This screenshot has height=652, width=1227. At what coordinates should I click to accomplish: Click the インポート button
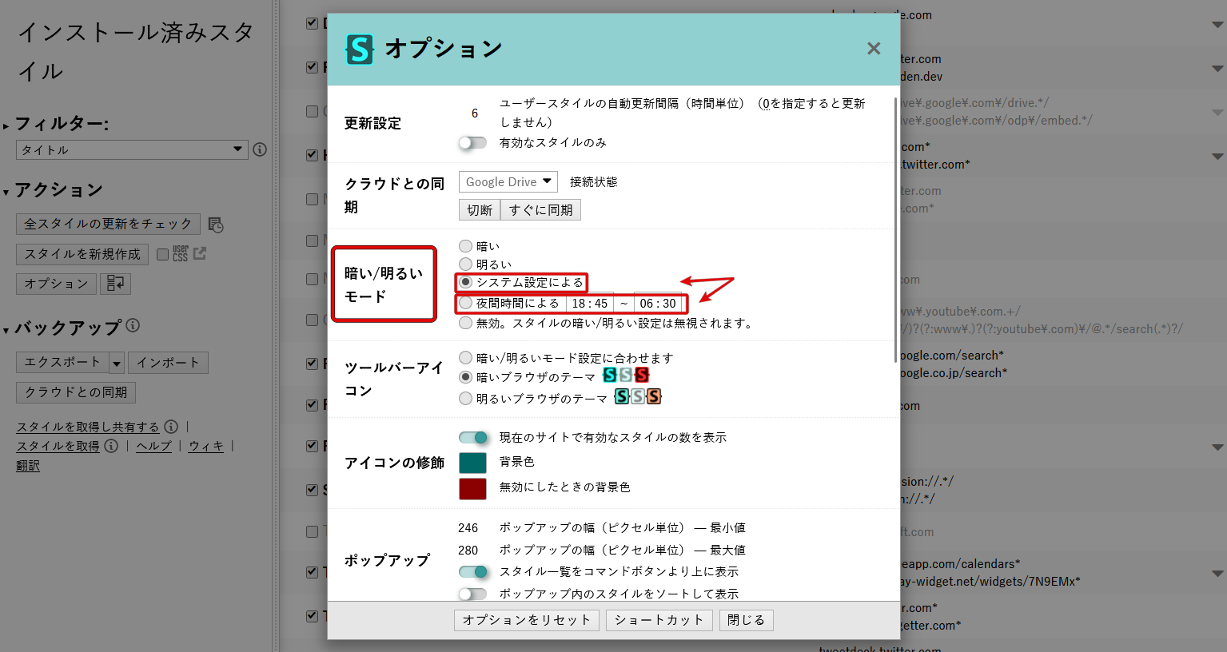(x=168, y=363)
